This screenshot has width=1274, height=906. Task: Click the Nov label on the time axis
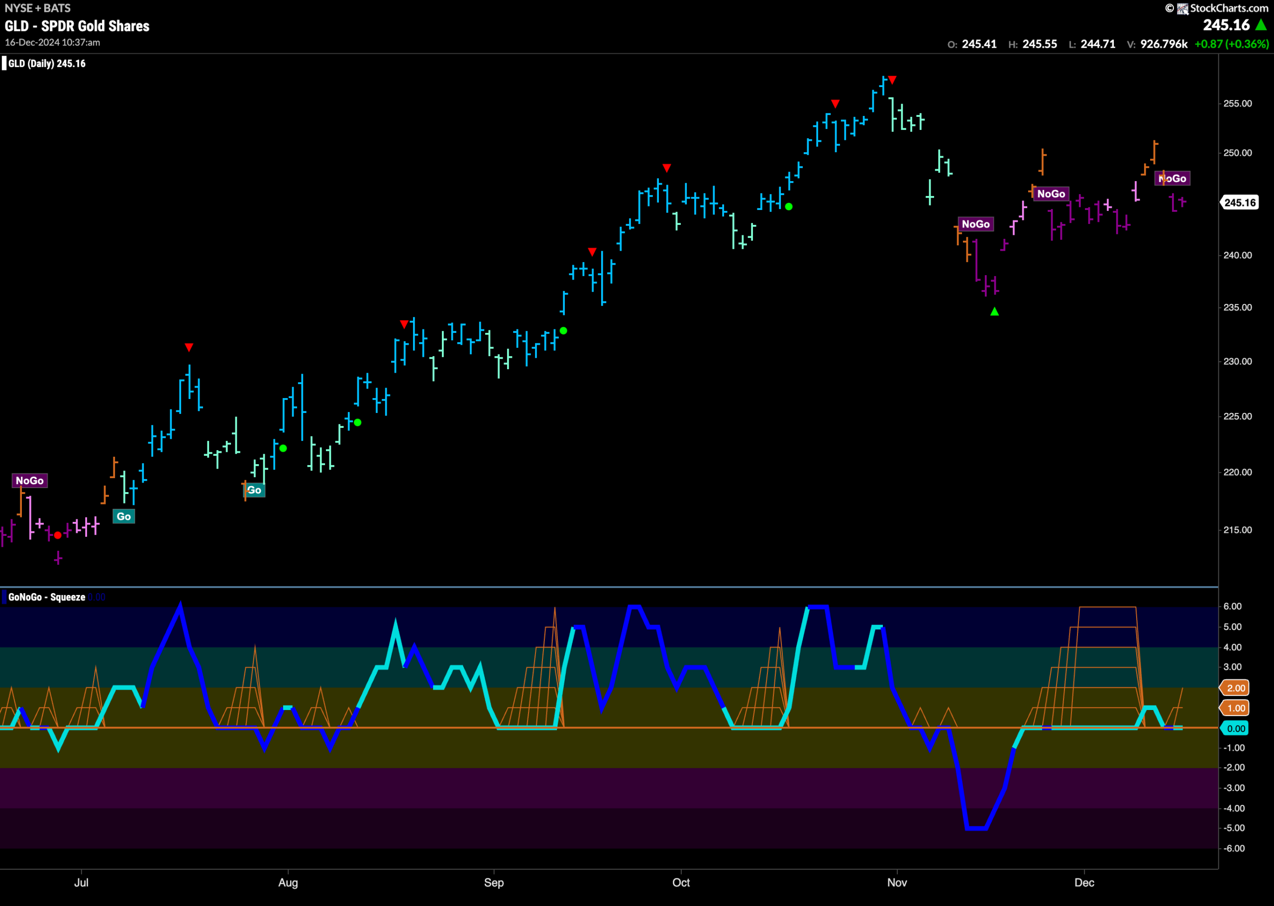pyautogui.click(x=897, y=883)
